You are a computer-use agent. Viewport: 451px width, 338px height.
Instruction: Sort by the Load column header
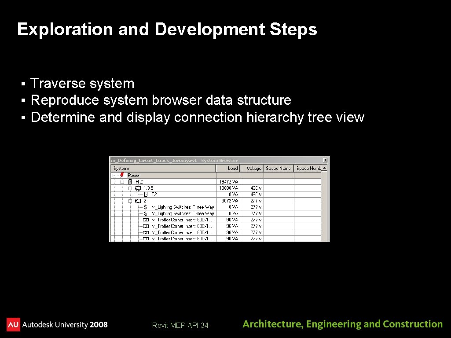[228, 168]
